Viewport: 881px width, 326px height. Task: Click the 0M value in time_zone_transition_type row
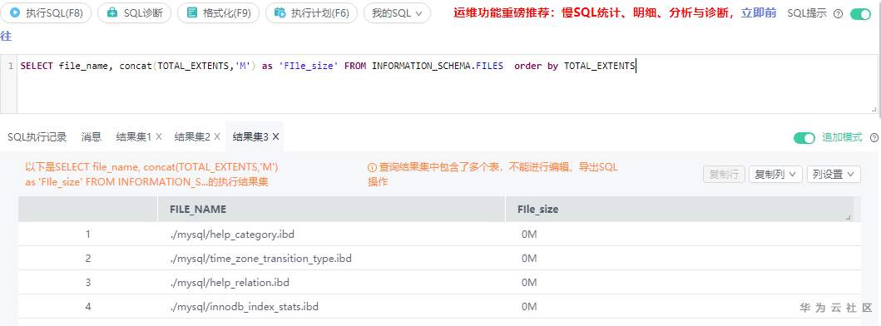tap(529, 259)
